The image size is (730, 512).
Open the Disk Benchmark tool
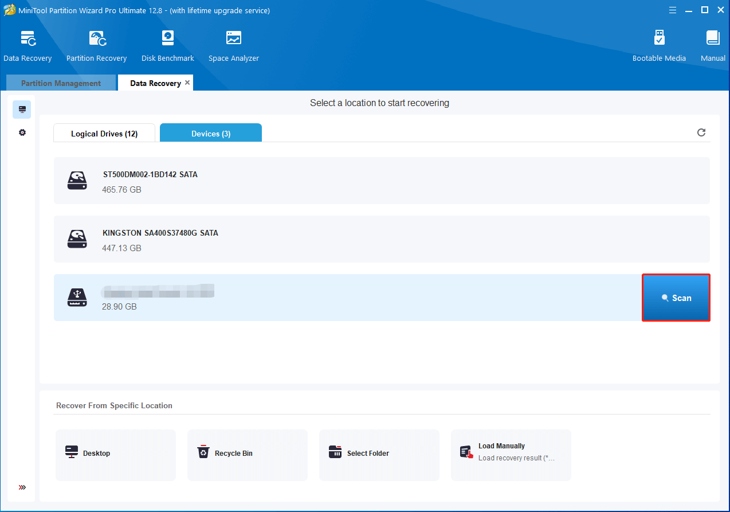168,46
